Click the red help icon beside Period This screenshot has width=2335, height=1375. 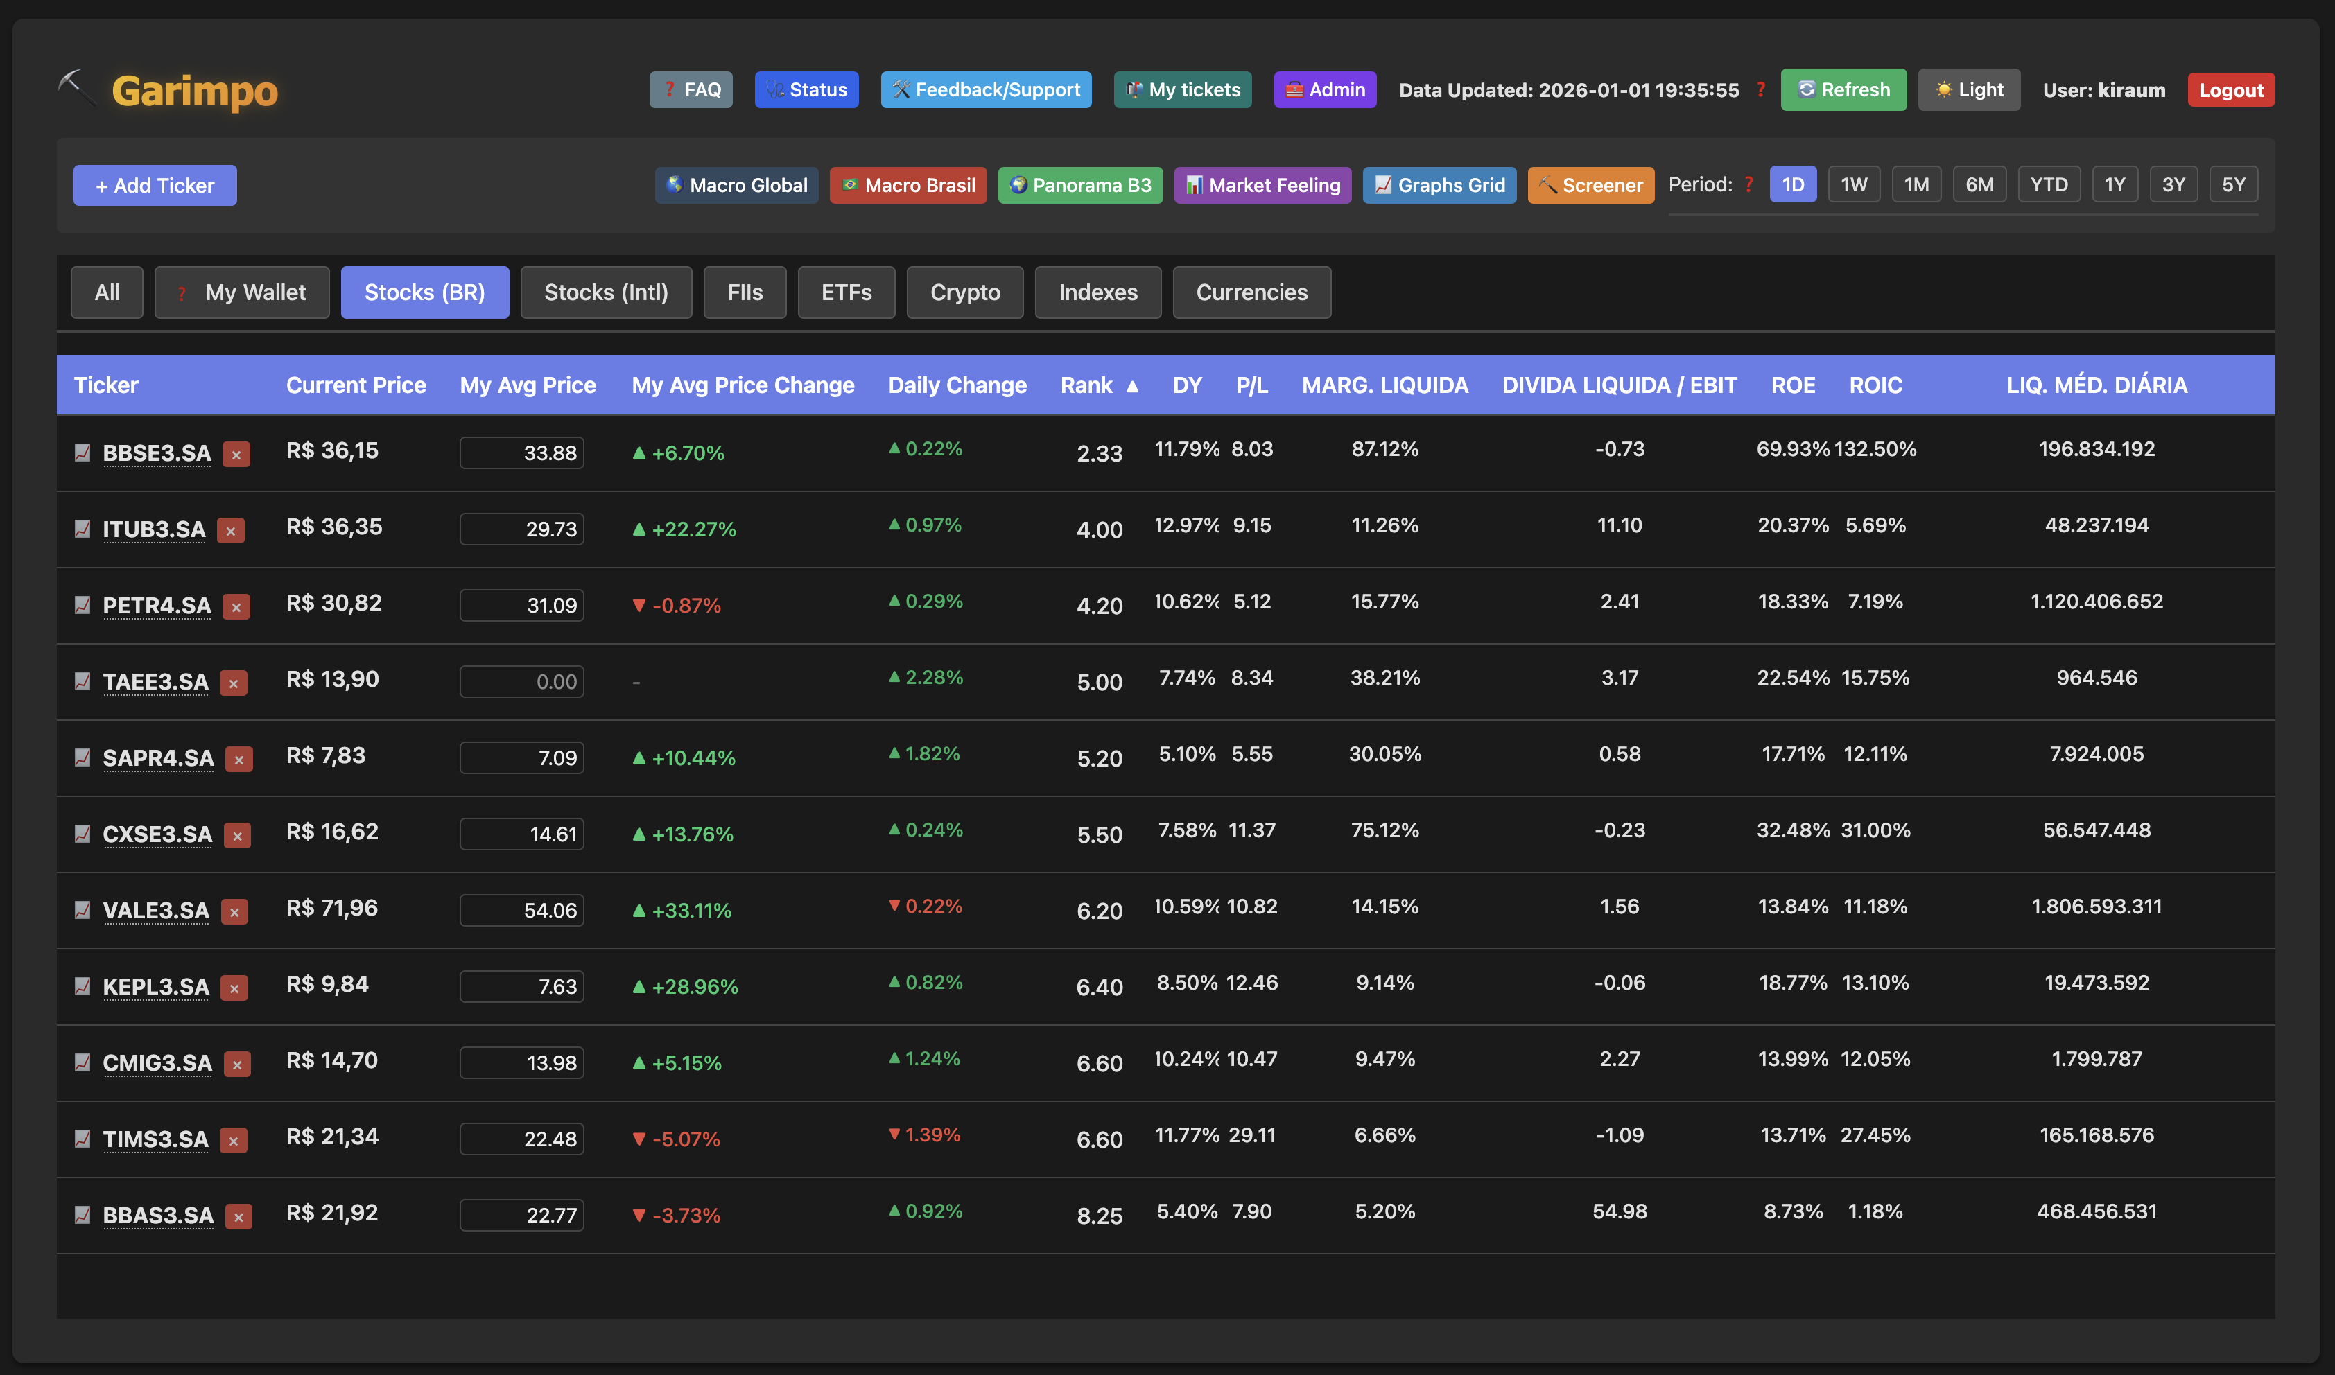point(1748,184)
